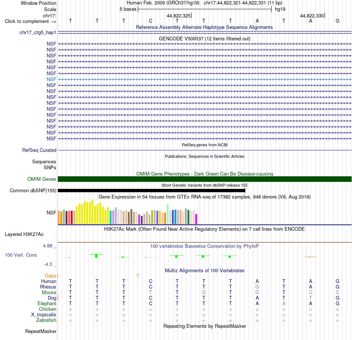
Task: Click the Chicken species label
Action: tap(47, 309)
